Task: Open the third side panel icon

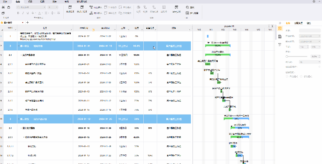Action: point(280,44)
